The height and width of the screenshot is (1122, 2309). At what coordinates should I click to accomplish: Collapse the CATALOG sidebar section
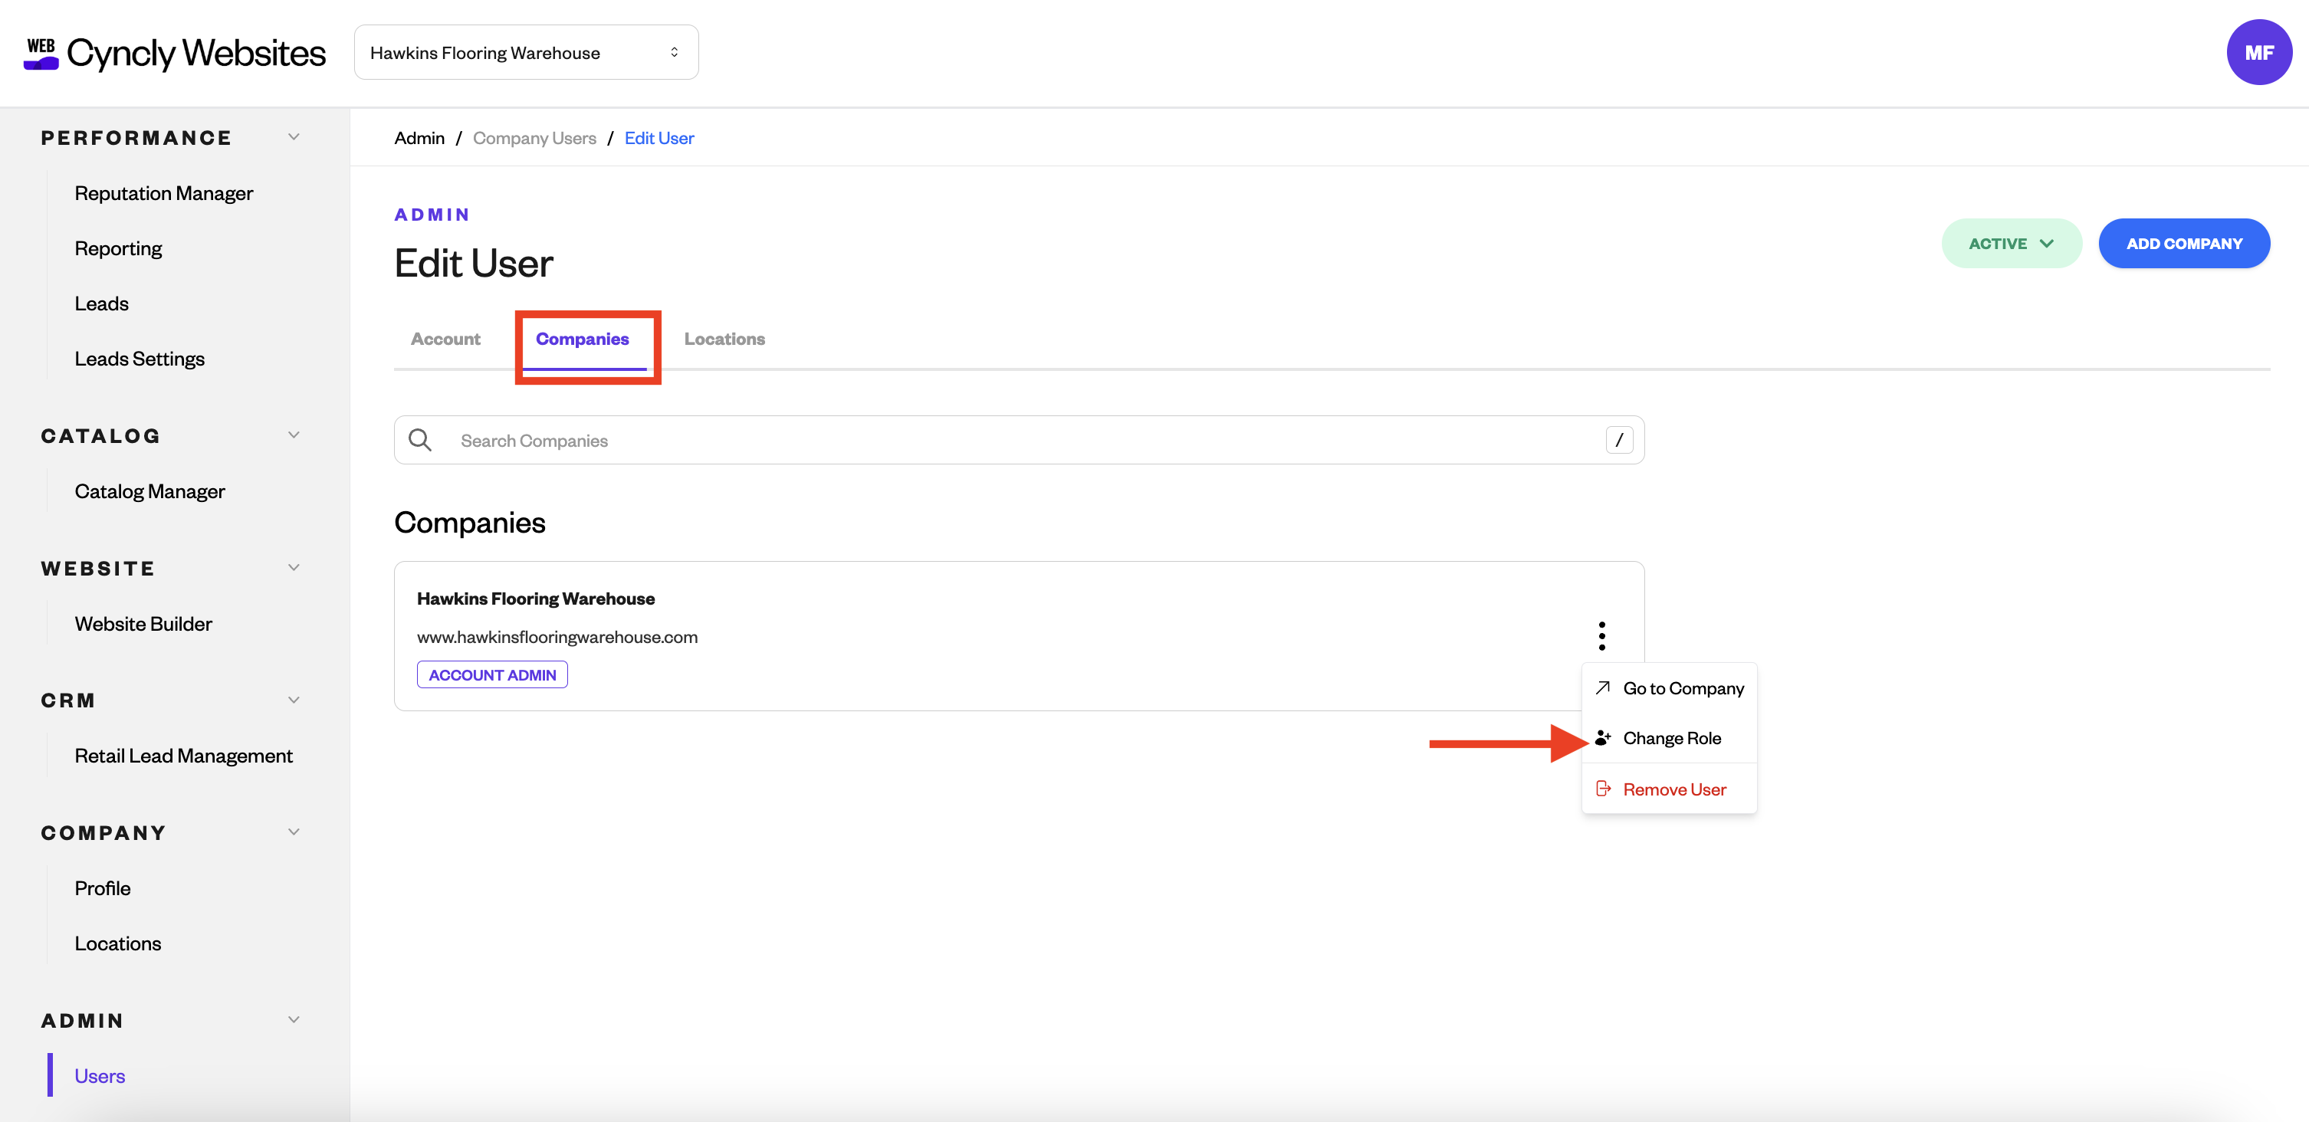[293, 435]
